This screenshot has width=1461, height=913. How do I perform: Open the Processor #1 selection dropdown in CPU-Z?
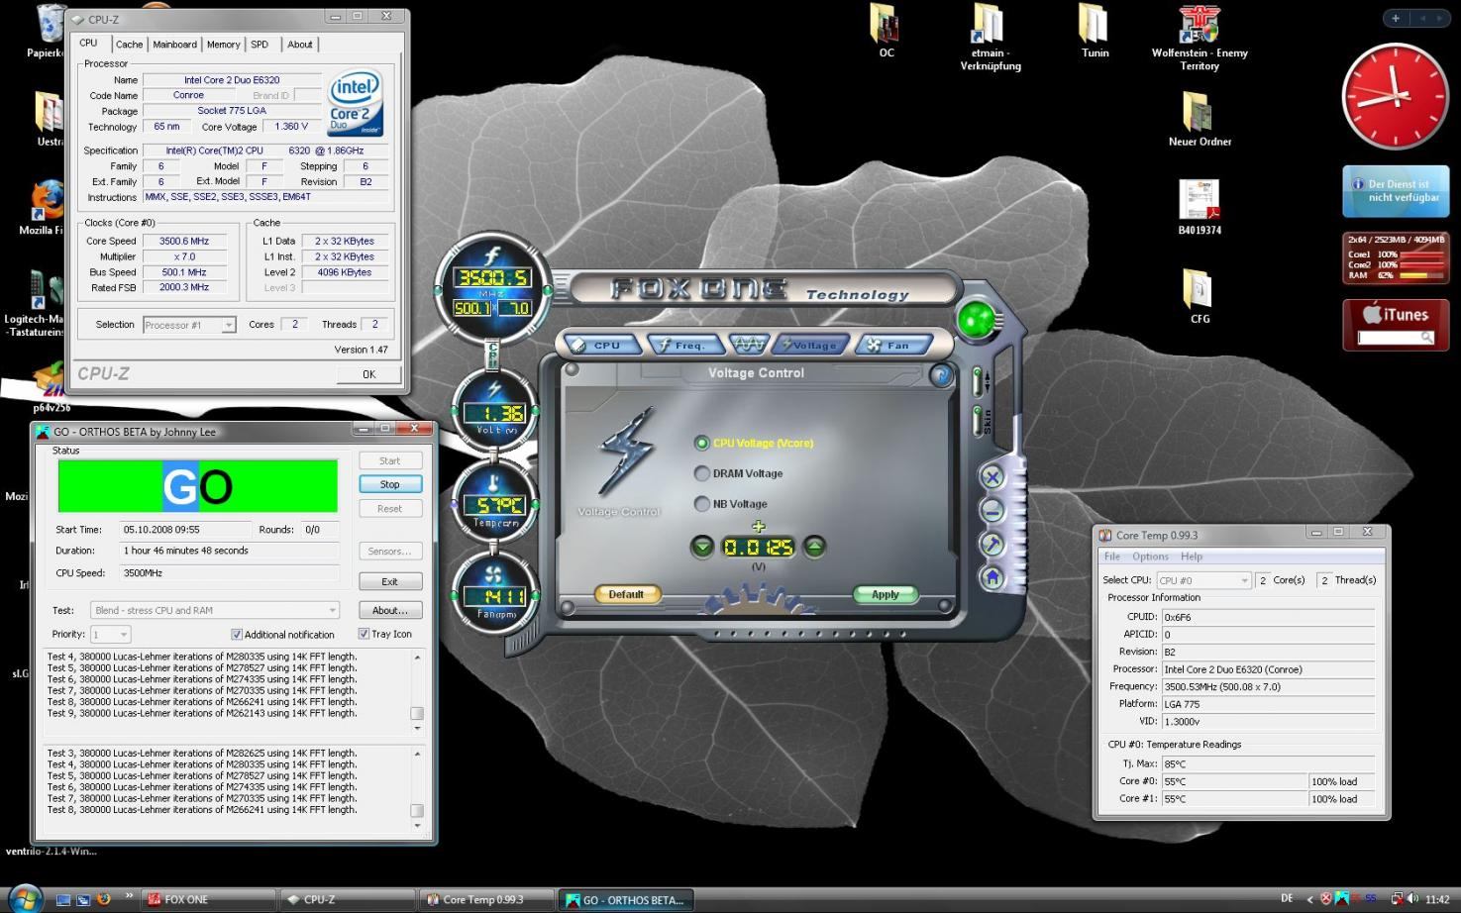tap(189, 325)
